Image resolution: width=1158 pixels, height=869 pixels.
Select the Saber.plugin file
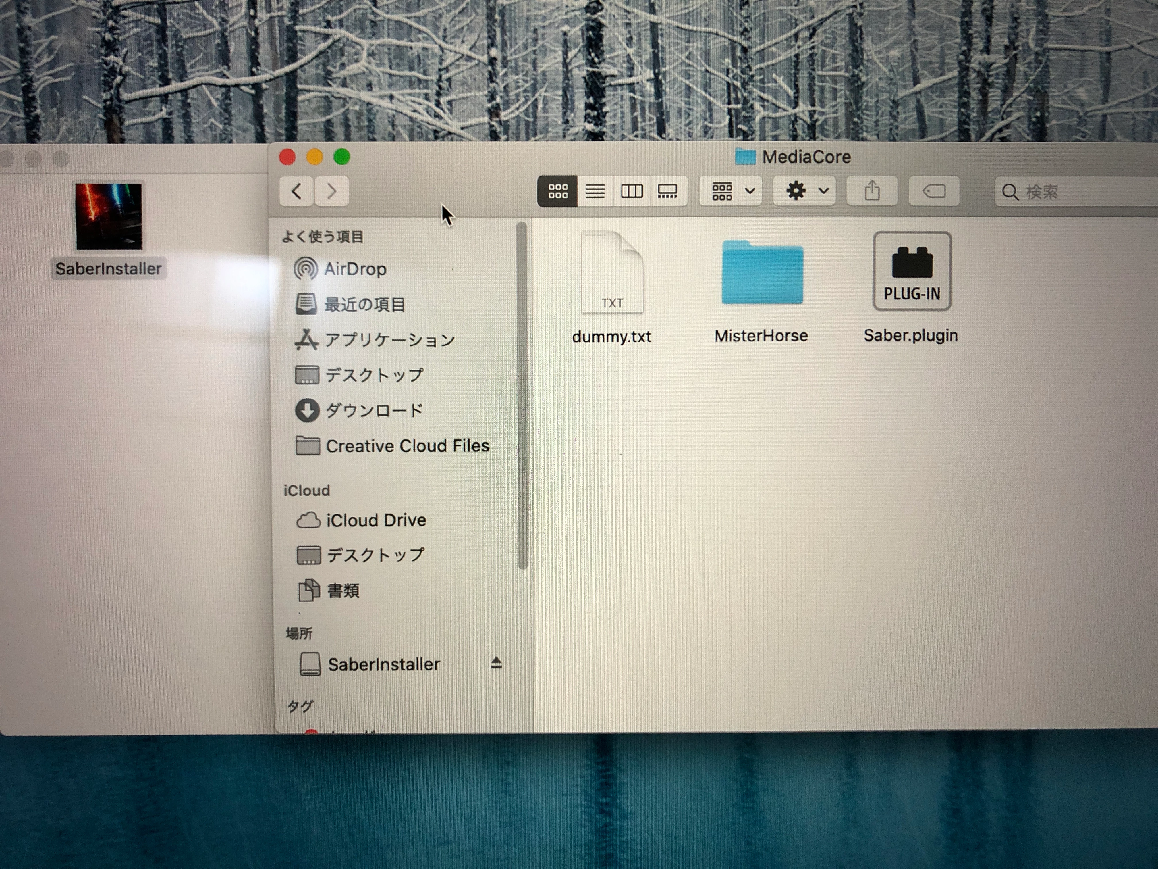pyautogui.click(x=911, y=272)
